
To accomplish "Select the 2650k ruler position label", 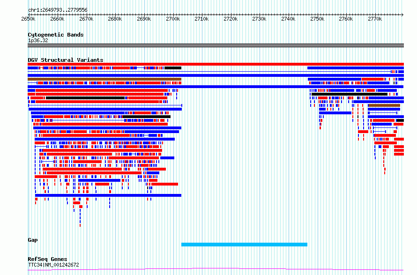I will pyautogui.click(x=28, y=19).
